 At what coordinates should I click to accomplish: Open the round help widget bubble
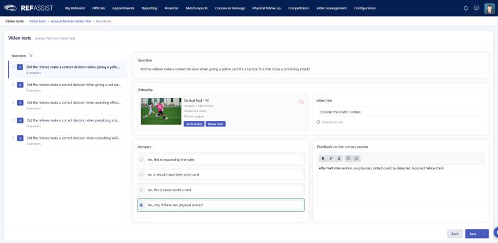click(496, 232)
